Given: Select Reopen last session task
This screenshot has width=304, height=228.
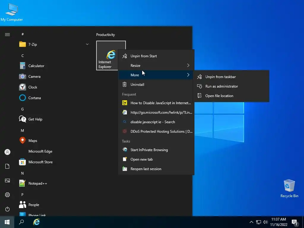Looking at the screenshot, I should (156, 169).
